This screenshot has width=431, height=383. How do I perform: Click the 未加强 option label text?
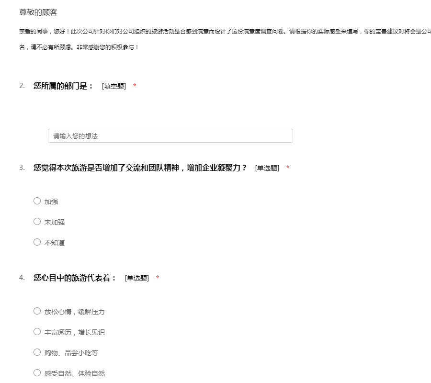tap(55, 222)
